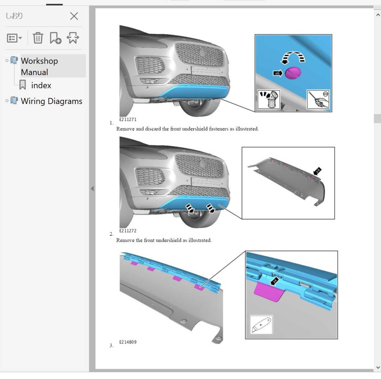The image size is (381, 379).
Task: Click figure label E211272
Action: click(x=128, y=231)
